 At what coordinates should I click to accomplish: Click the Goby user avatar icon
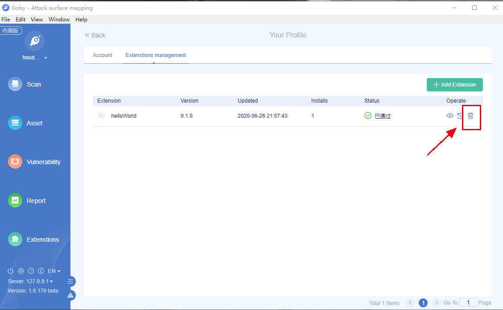pos(35,41)
